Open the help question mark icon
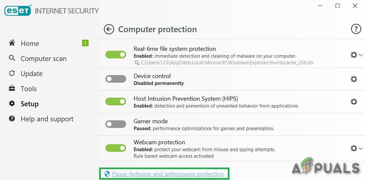Screen dimensions: 365x180 [x=356, y=29]
